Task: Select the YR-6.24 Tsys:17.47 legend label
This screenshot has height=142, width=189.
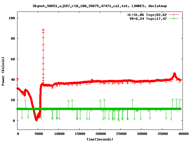Action: tap(148, 19)
